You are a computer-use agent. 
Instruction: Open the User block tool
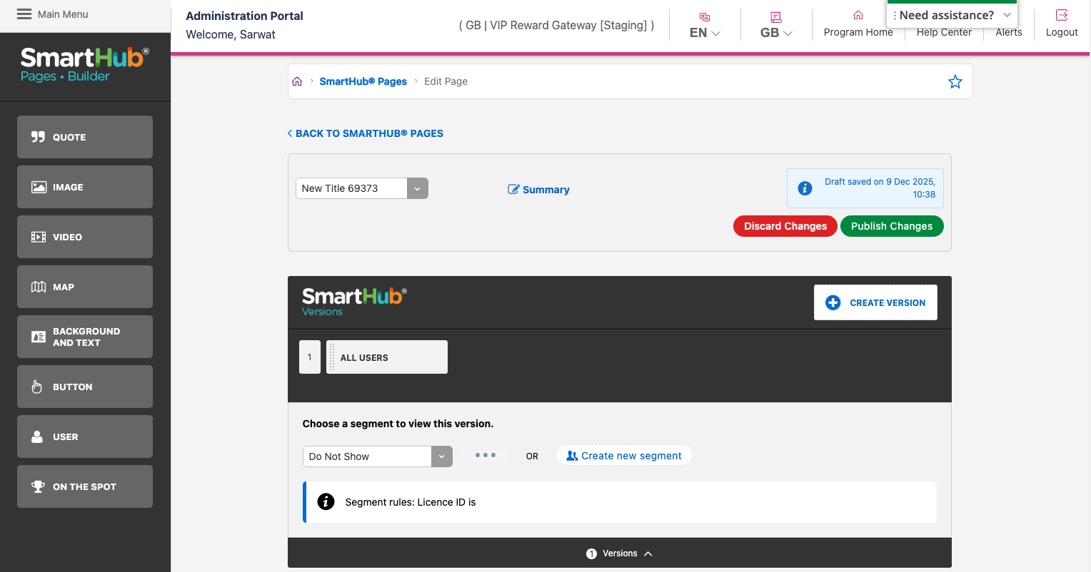click(x=84, y=436)
